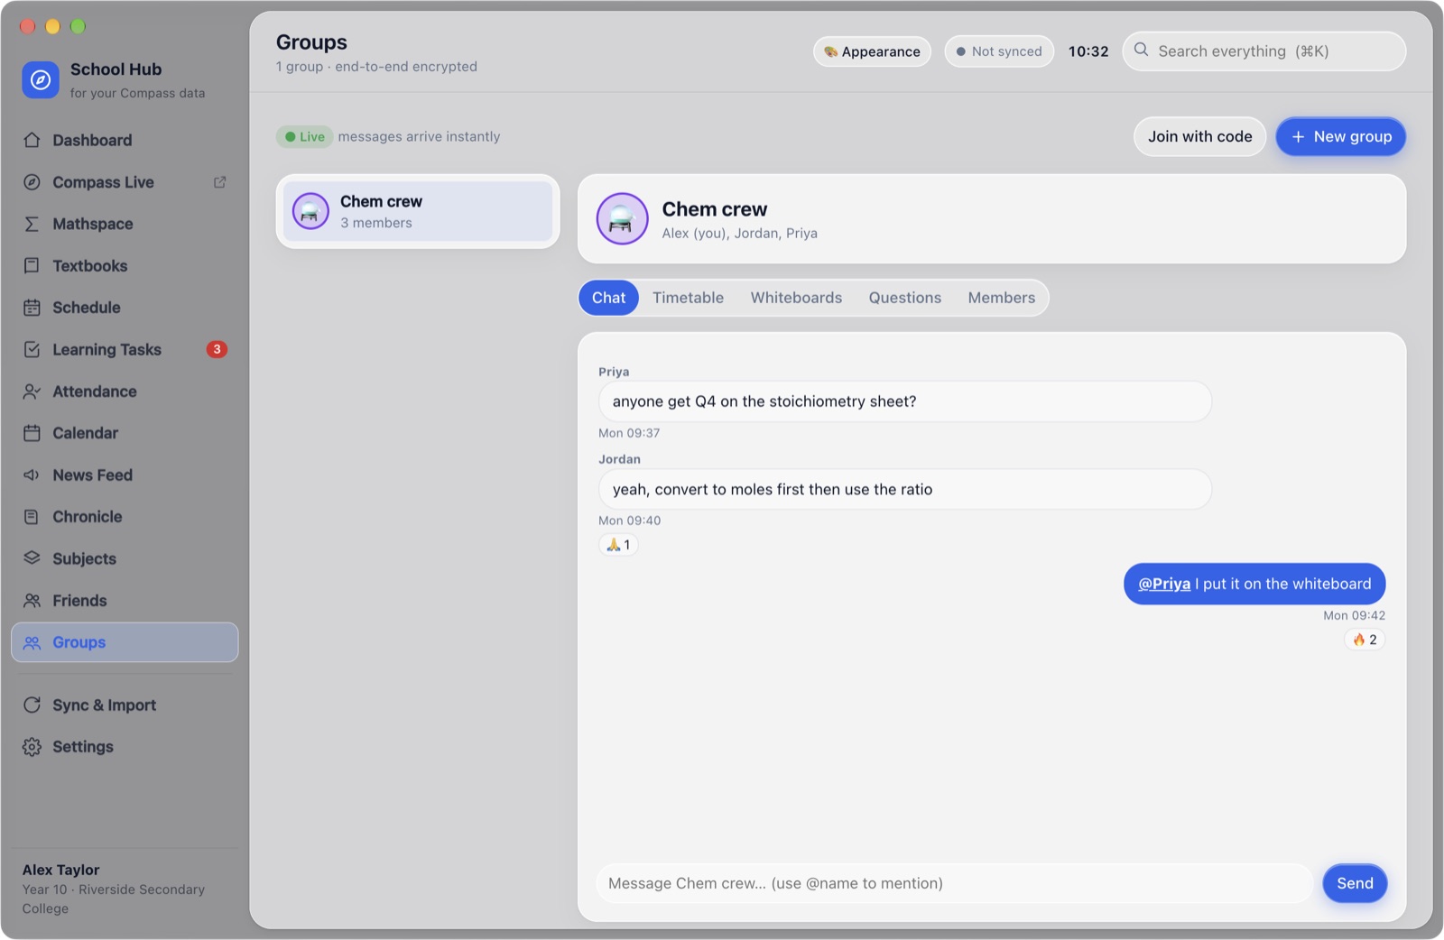Click Join with code button
Image resolution: width=1444 pixels, height=940 pixels.
click(x=1199, y=136)
